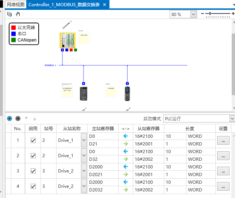
Task: Toggle the enable checkbox for row 3
Action: pyautogui.click(x=33, y=171)
